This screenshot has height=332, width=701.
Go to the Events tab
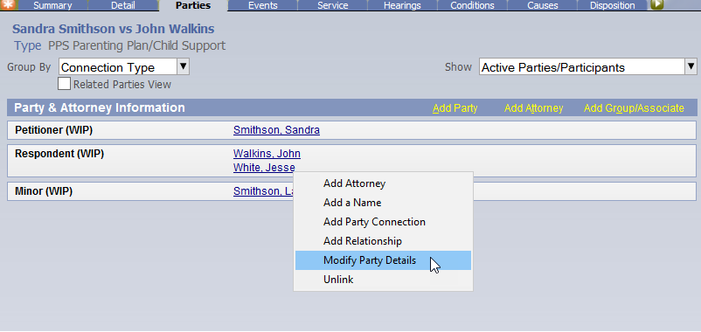tap(263, 5)
